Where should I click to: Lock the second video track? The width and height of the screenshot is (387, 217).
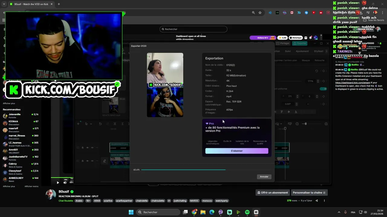click(x=83, y=161)
